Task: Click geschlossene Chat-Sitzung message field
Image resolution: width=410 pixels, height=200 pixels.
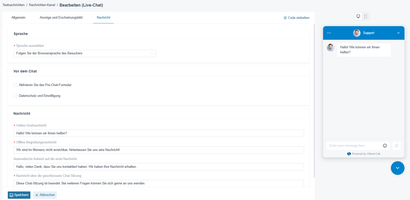Action: tap(159, 183)
